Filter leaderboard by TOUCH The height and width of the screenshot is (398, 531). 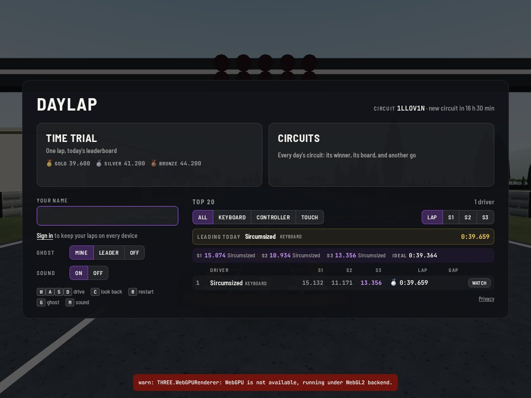click(310, 217)
